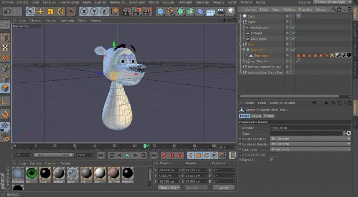Screen dimensions: 358x197
Task: Select Main light object
Action: tap(258, 39)
